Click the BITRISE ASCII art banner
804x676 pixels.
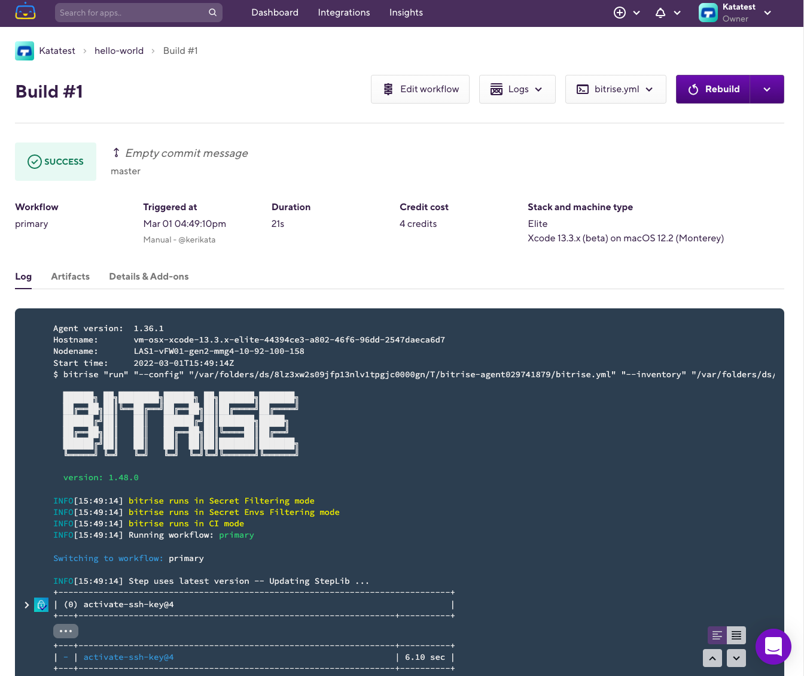pos(180,423)
